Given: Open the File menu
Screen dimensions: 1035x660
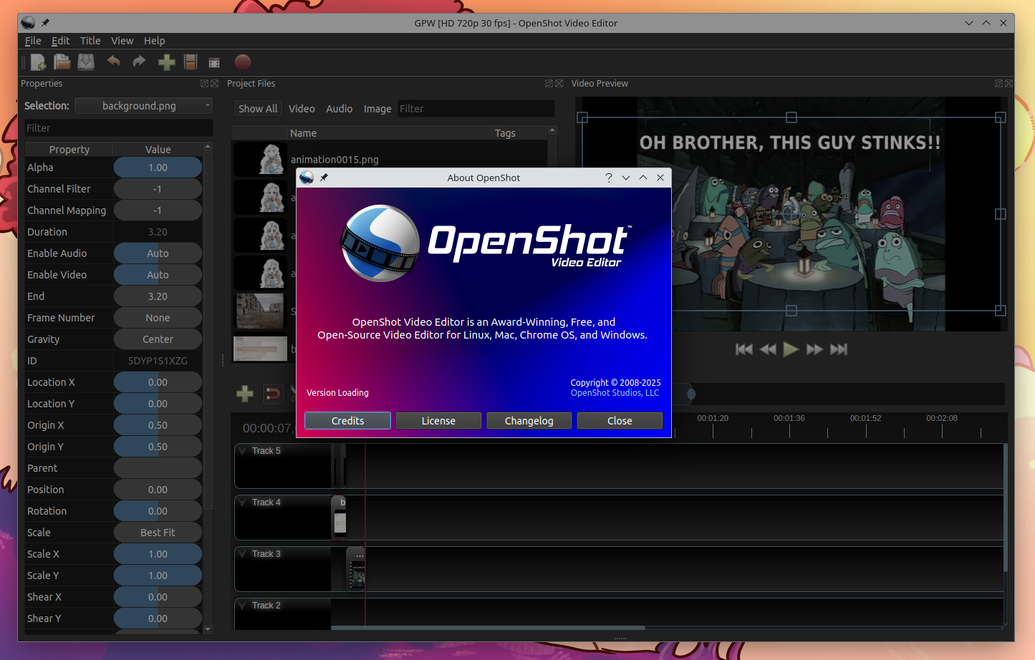Looking at the screenshot, I should (33, 41).
